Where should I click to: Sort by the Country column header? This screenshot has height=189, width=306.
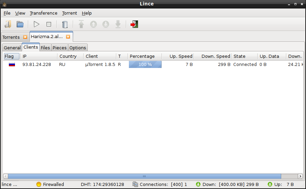(70, 56)
